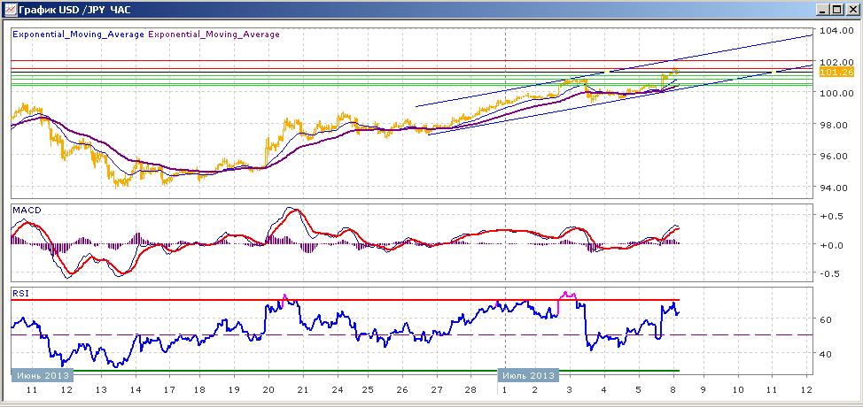Image resolution: width=863 pixels, height=407 pixels.
Task: Click the 40 RSI scale value
Action: point(826,354)
